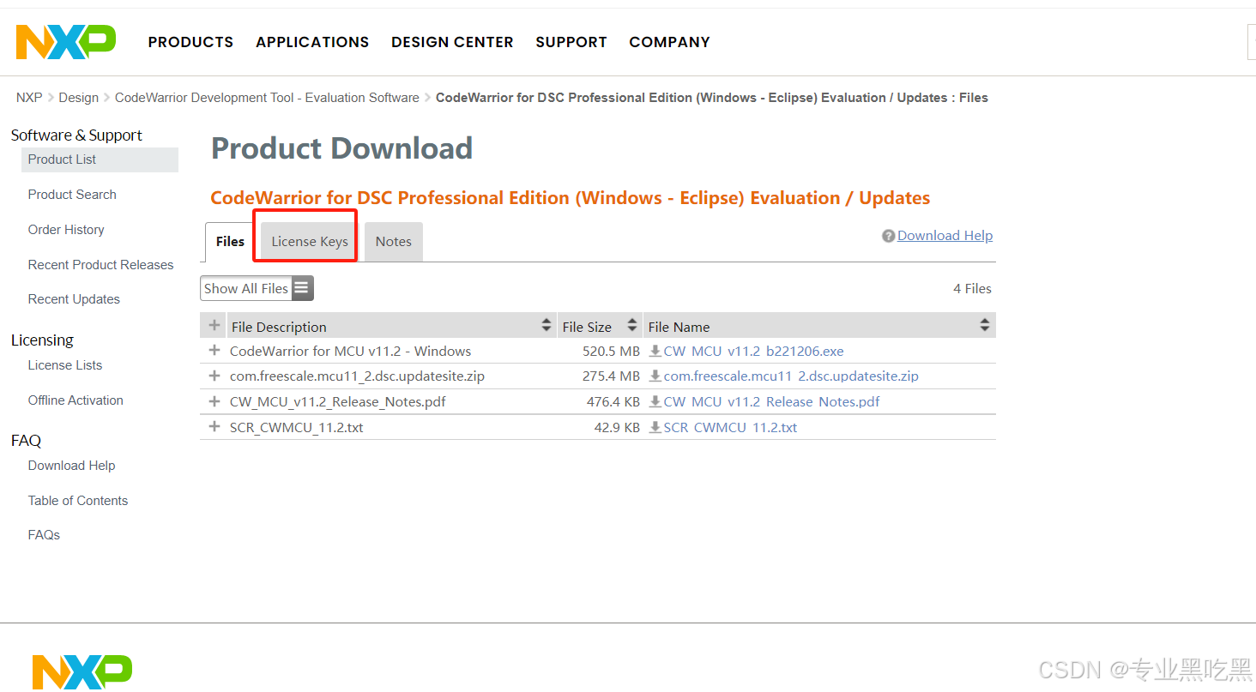Sort by File Name column arrows
This screenshot has height=692, width=1256.
(985, 326)
